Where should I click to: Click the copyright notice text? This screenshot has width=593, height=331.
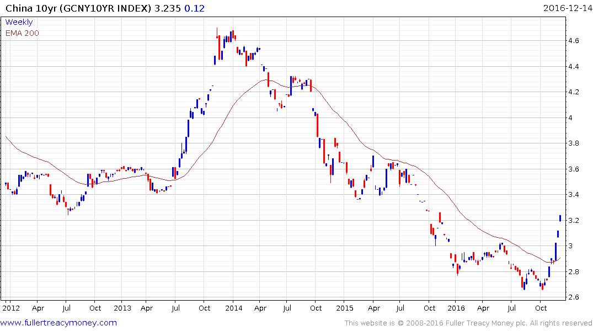pyautogui.click(x=468, y=323)
